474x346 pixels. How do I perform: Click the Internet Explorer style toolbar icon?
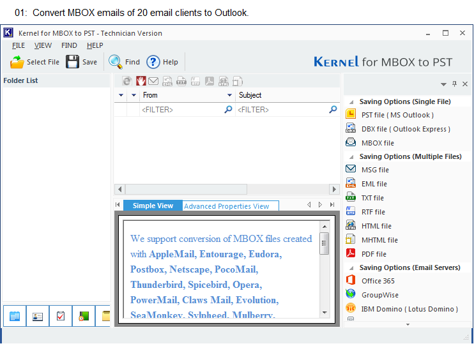[127, 81]
